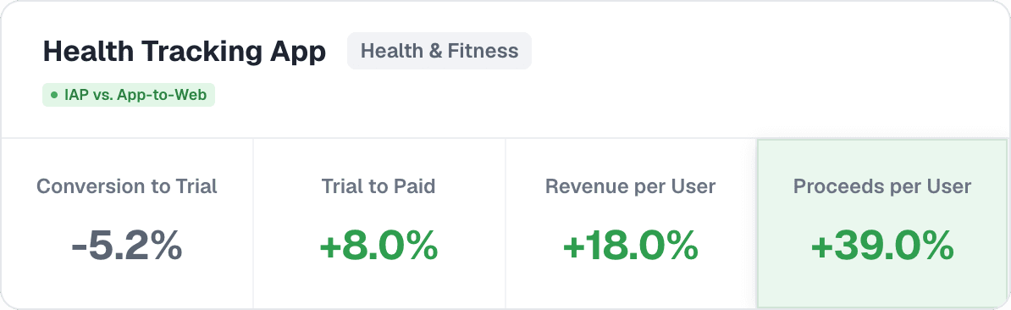Select the -5.2% conversion value
1011x310 pixels.
pos(127,246)
